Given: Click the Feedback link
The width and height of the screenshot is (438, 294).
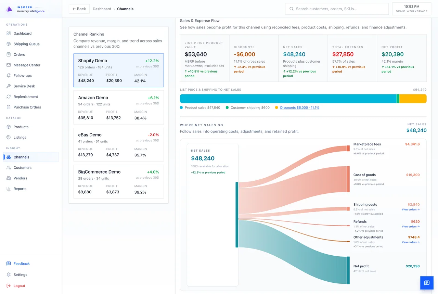Looking at the screenshot, I should pyautogui.click(x=22, y=264).
